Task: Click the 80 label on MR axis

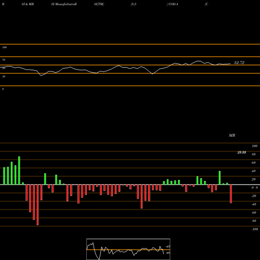Action: 254,154
